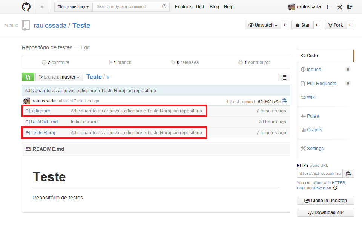Open the Explore menu
The width and height of the screenshot is (362, 234).
[183, 7]
